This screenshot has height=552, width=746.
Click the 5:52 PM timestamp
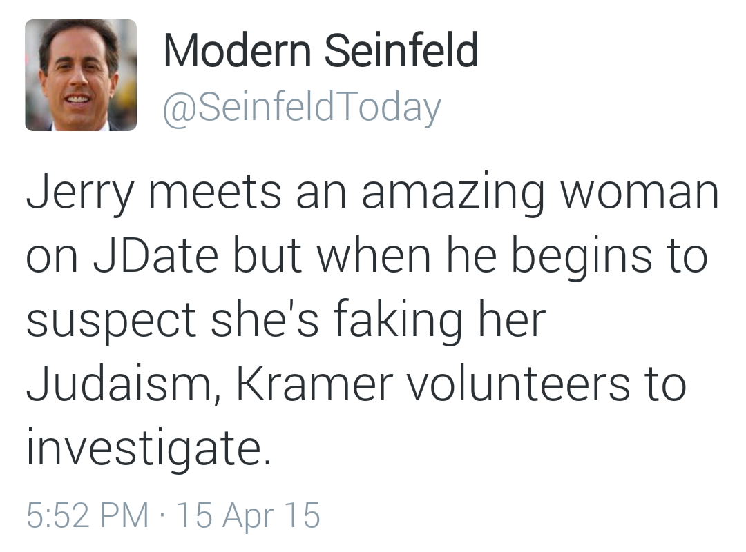tap(87, 515)
